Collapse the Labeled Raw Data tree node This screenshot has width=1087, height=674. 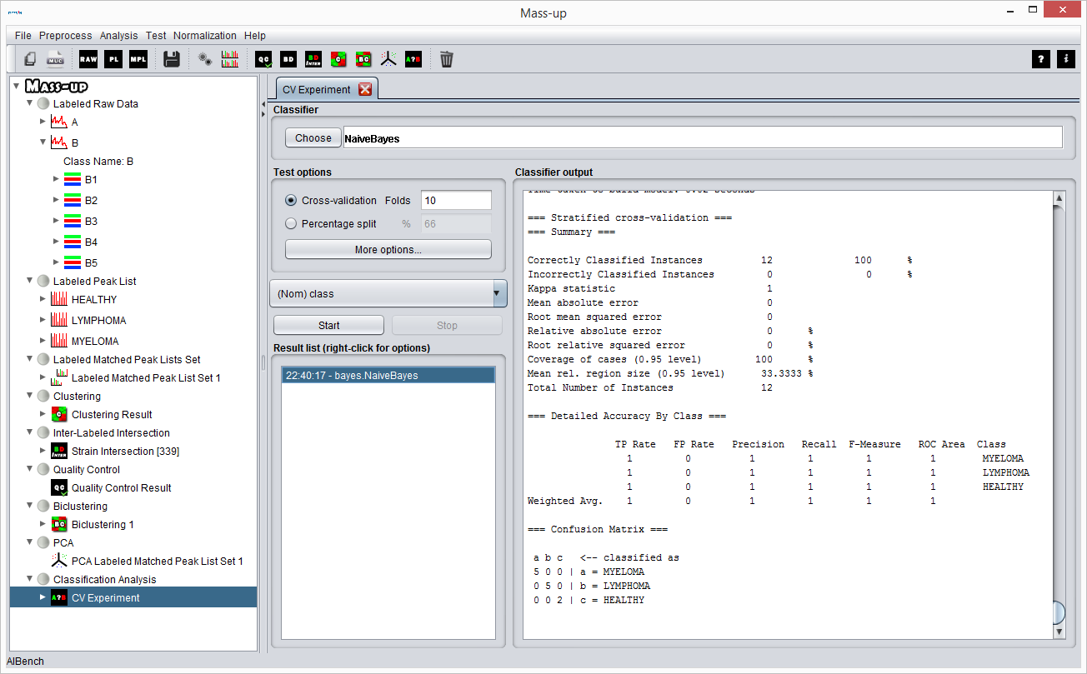click(x=28, y=103)
